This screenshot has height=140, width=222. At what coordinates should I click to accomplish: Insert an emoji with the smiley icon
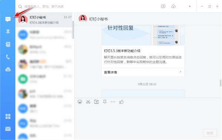[80, 102]
